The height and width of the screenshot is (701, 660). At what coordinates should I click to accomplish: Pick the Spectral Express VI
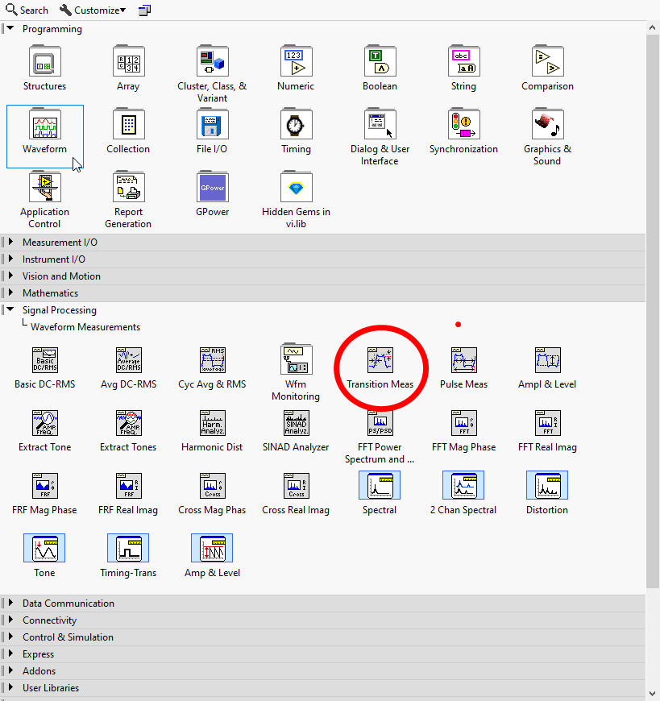380,487
